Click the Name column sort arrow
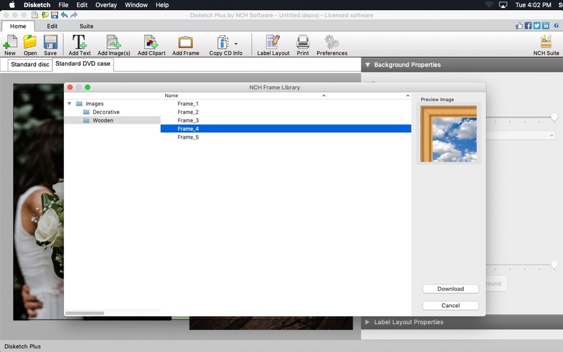Viewport: 563px width, 352px height. pos(324,95)
